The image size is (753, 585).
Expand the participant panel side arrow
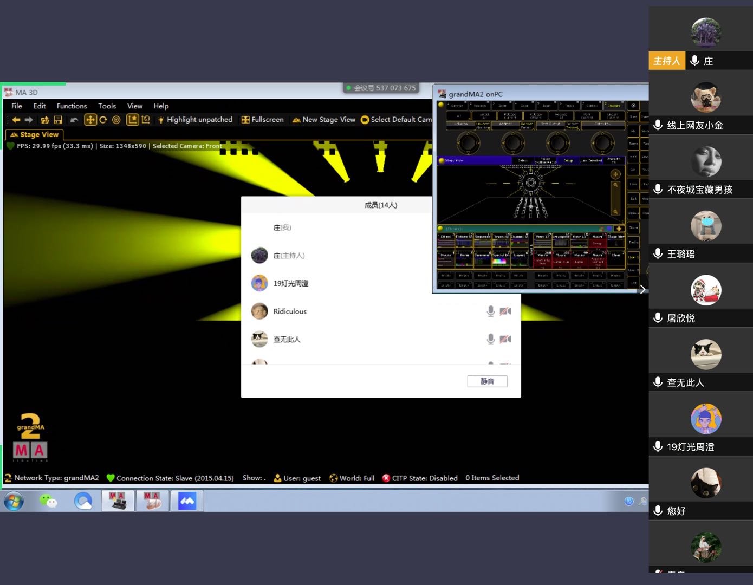(x=642, y=290)
